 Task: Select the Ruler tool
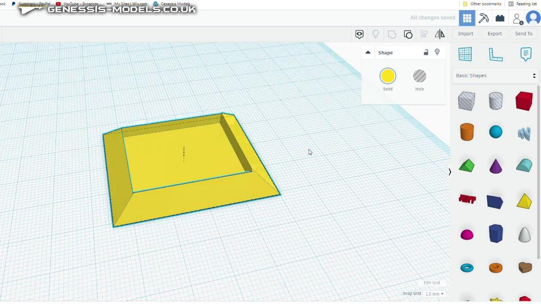pyautogui.click(x=496, y=54)
